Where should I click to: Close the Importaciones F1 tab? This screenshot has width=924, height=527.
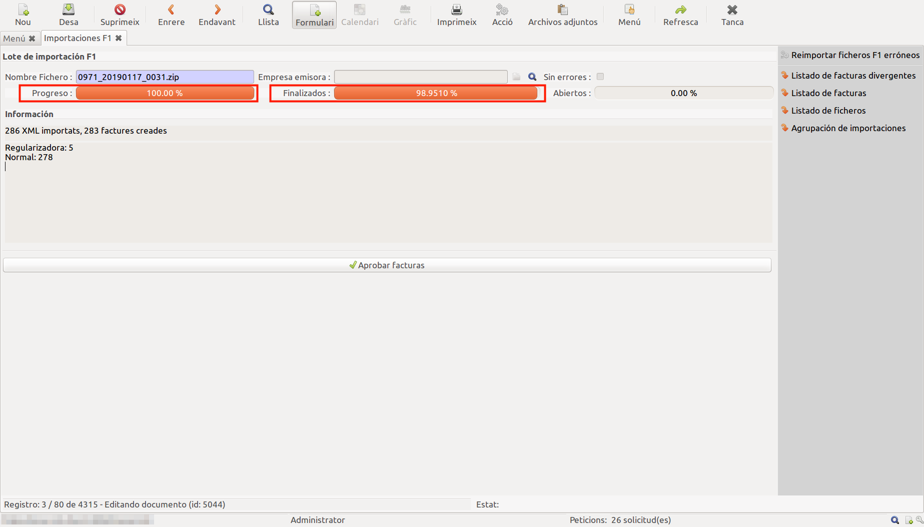click(119, 38)
